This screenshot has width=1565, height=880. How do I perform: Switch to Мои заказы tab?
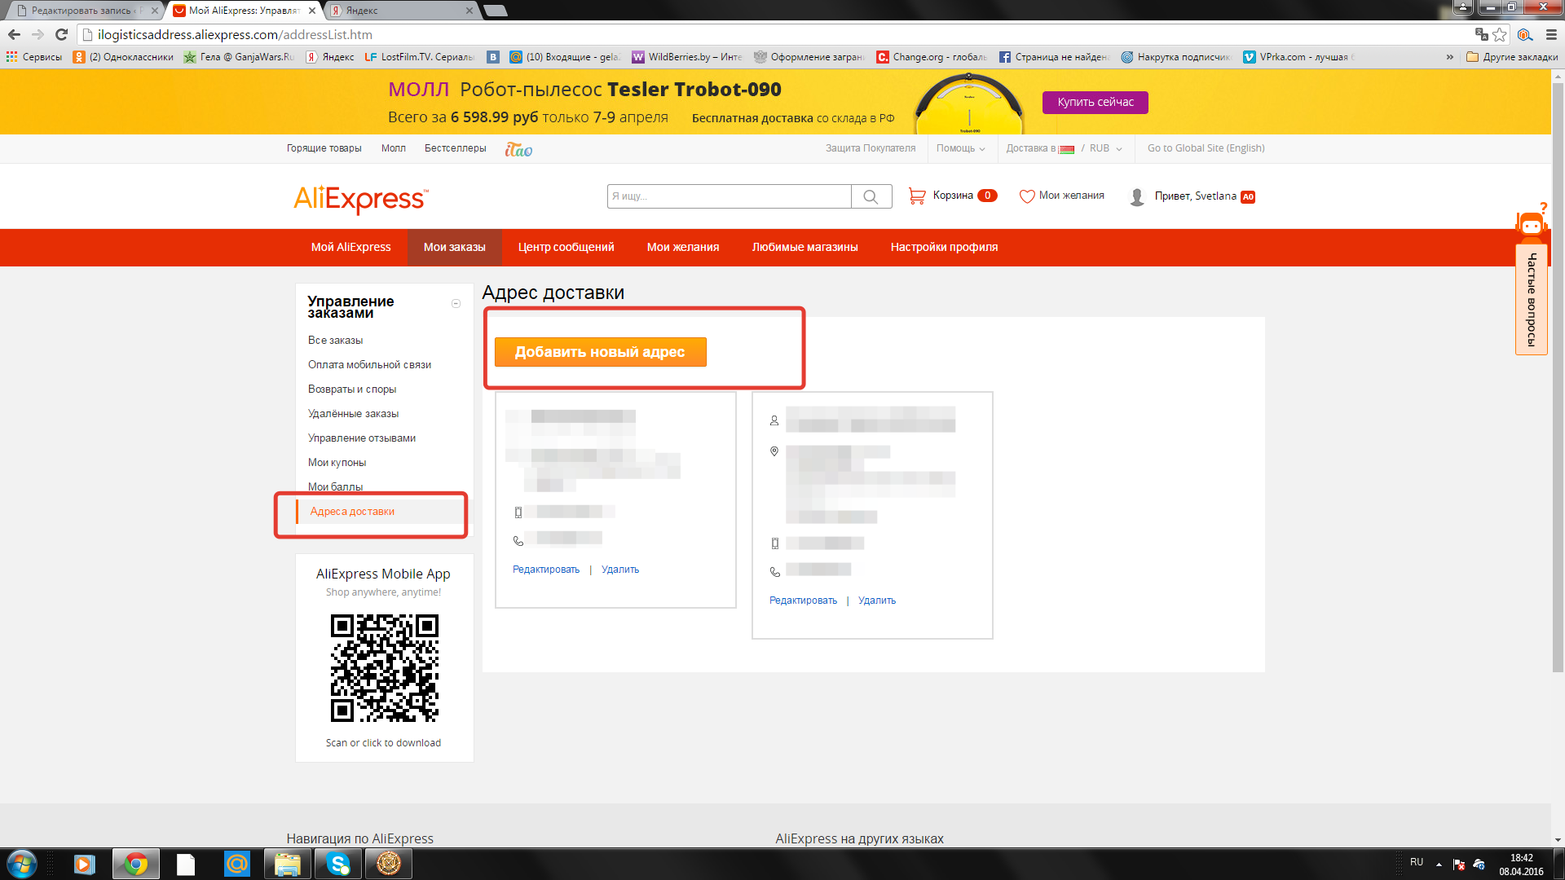[x=454, y=247]
